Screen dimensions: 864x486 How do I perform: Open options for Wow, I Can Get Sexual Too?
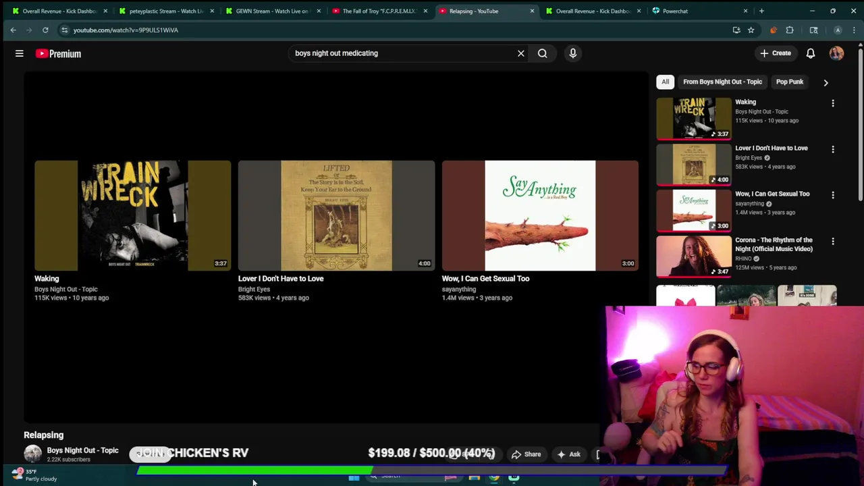[x=833, y=195]
